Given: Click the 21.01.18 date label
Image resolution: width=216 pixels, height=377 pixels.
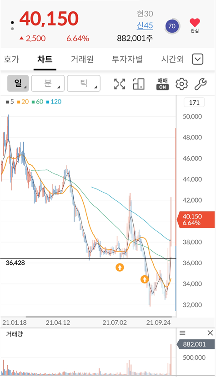Looking at the screenshot, I should tap(15, 322).
